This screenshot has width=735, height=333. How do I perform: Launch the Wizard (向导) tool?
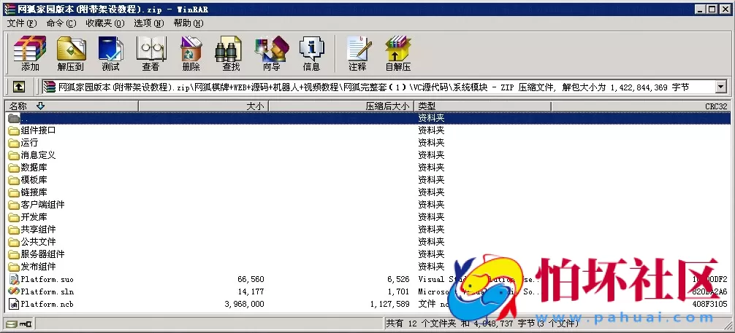(x=271, y=53)
